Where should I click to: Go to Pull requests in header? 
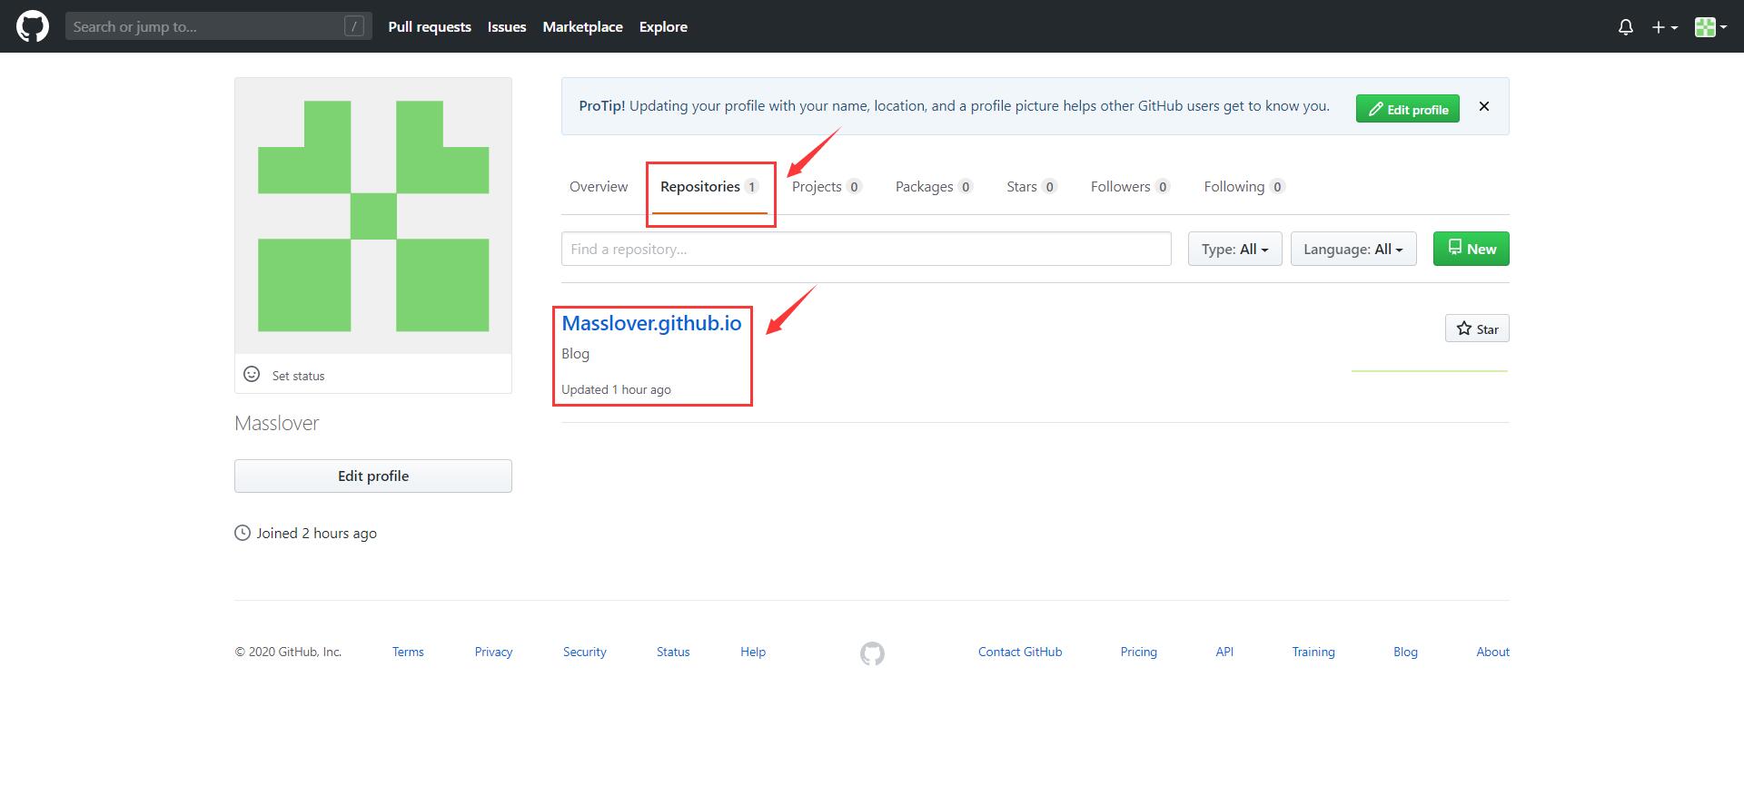(430, 27)
